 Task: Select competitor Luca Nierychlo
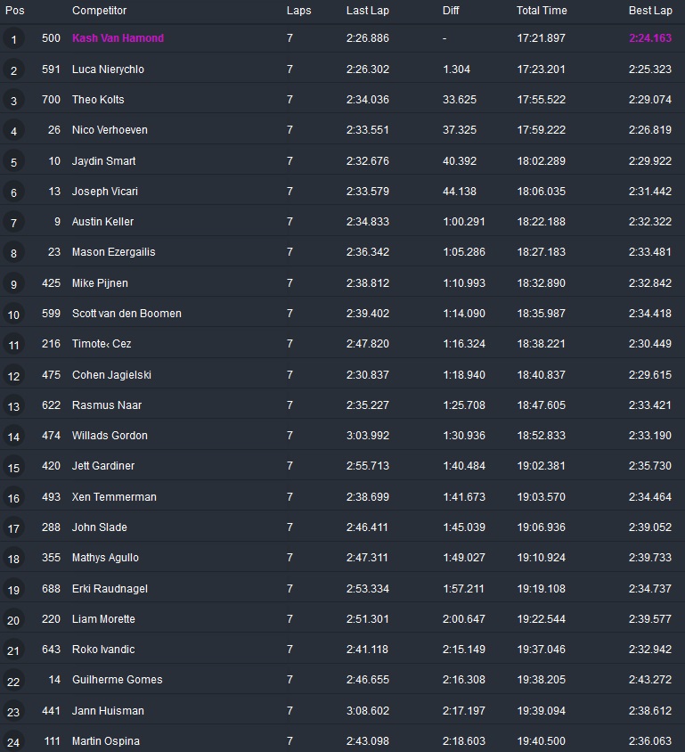pos(108,69)
